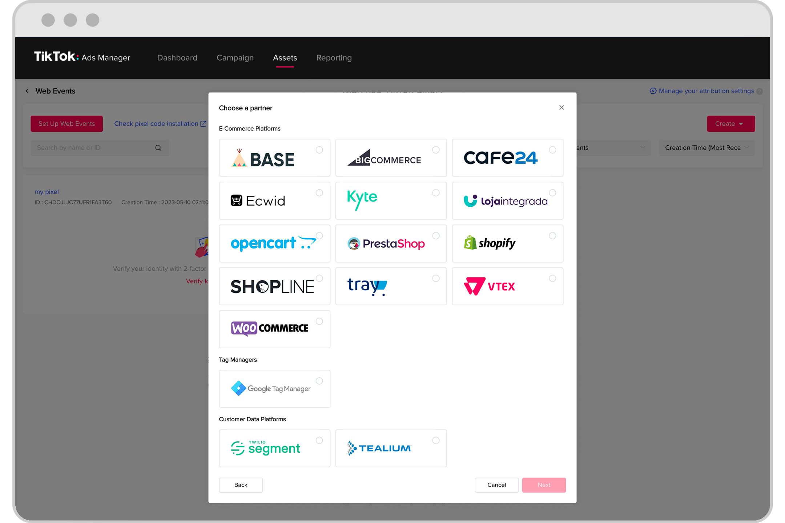Choose the Tealium radio button
This screenshot has height=523, width=785.
tap(436, 441)
